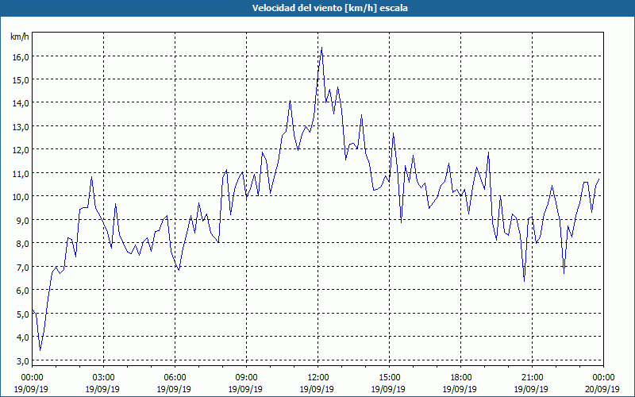635x397 pixels.
Task: Click the '5,0' y-axis value
Action: point(23,314)
